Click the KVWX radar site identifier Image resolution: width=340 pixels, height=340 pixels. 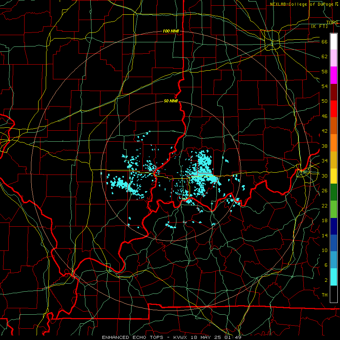tap(181, 337)
